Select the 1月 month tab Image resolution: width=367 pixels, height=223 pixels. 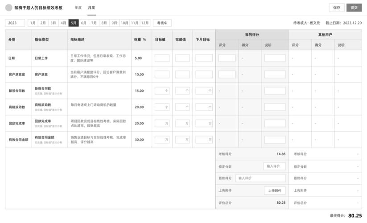coord(33,23)
